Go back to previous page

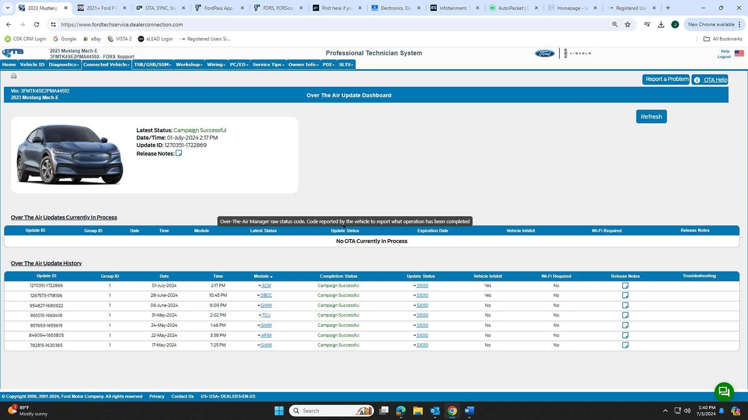point(9,24)
